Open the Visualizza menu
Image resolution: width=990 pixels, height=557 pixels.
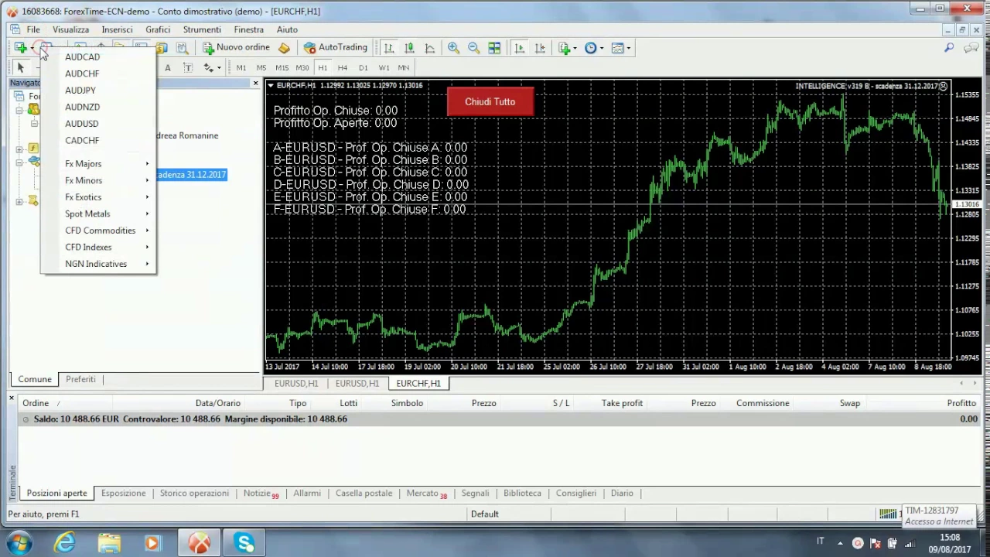70,29
